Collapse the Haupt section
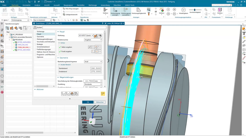This screenshot has width=246, height=138. [58, 32]
